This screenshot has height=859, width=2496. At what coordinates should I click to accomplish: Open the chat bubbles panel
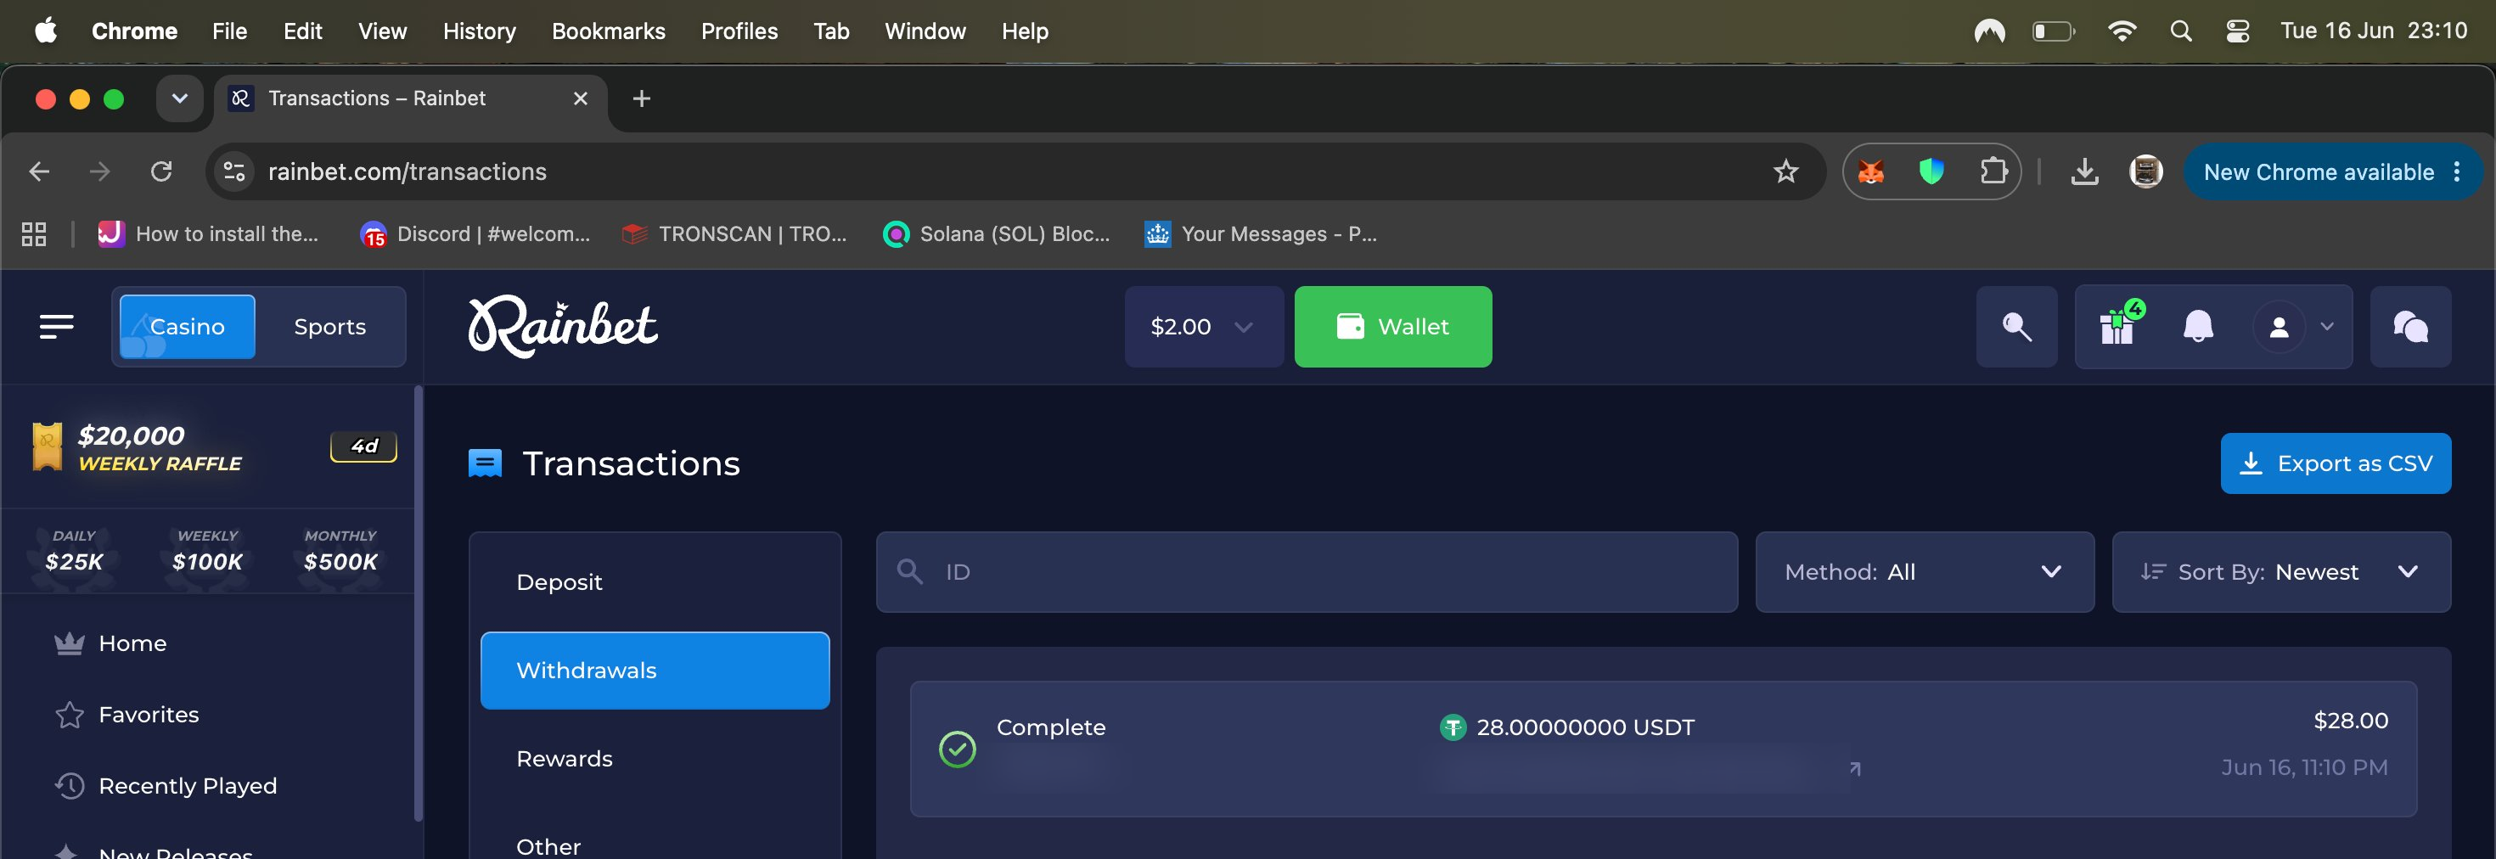2409,326
